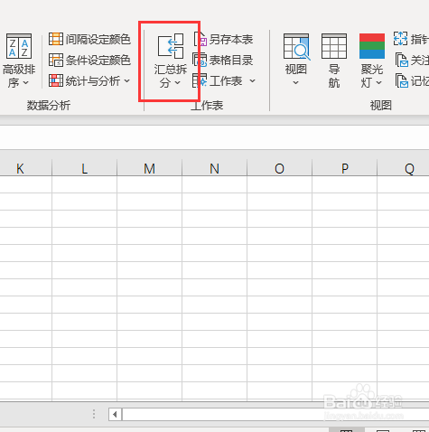Select column K header
Screen dimensions: 429x432
pos(20,168)
